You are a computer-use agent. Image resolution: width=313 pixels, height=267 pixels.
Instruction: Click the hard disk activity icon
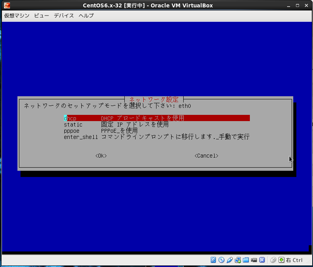tap(213, 260)
